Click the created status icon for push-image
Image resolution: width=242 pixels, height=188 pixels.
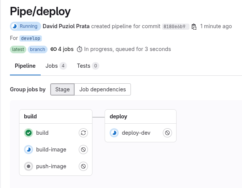pos(28,166)
